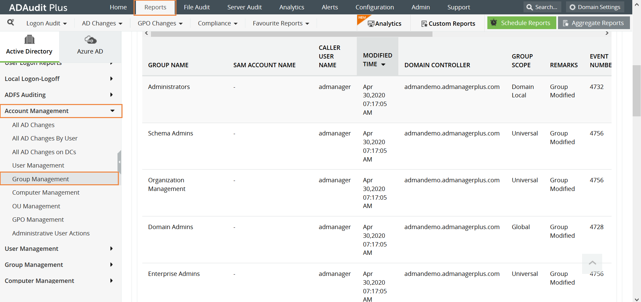641x302 pixels.
Task: Sort by Caller User Name column header
Action: coord(329,56)
